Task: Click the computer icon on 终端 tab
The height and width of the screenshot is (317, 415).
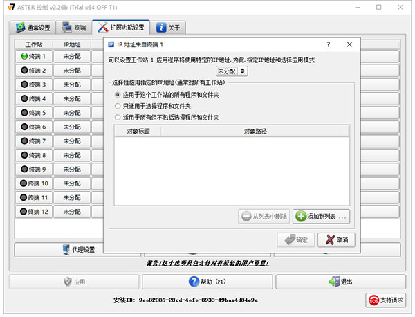Action: [x=66, y=27]
